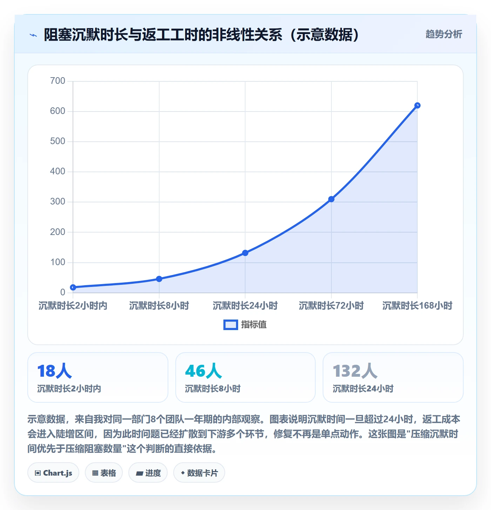
Task: Click the 沉默时长24小时 caption under 132人
Action: [363, 389]
